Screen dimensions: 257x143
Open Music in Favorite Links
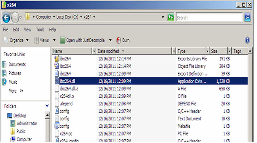(9, 82)
